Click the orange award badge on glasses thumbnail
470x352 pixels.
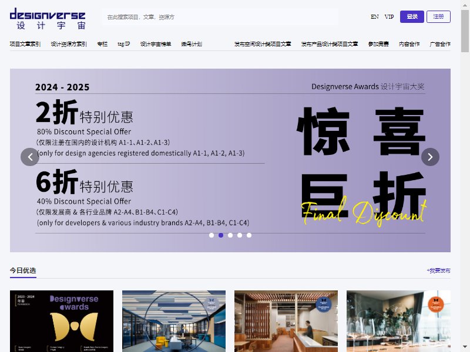coord(435,304)
